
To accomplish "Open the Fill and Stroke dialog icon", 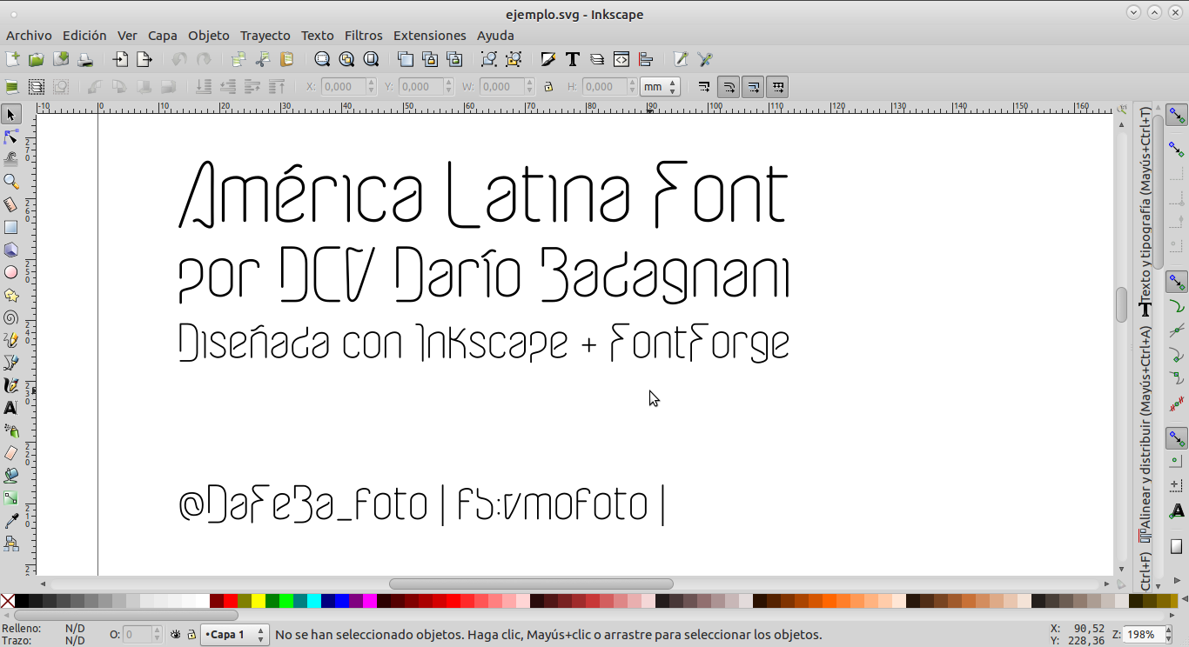I will coord(548,59).
